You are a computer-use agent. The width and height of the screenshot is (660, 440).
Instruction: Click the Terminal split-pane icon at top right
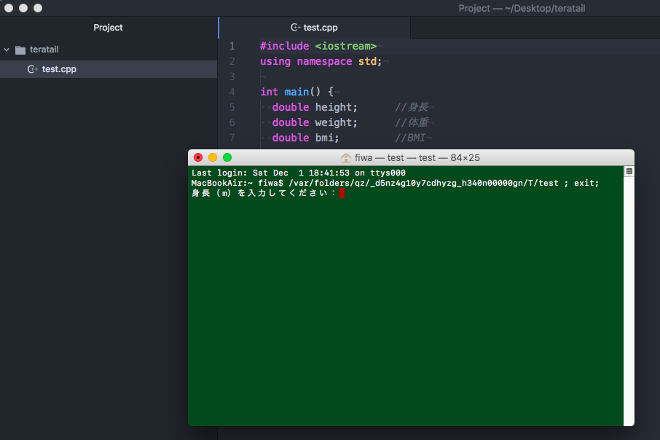(x=629, y=171)
